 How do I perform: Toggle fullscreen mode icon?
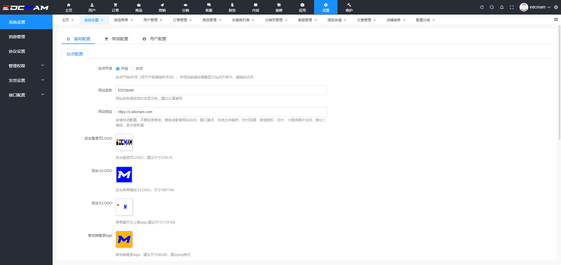click(x=512, y=7)
